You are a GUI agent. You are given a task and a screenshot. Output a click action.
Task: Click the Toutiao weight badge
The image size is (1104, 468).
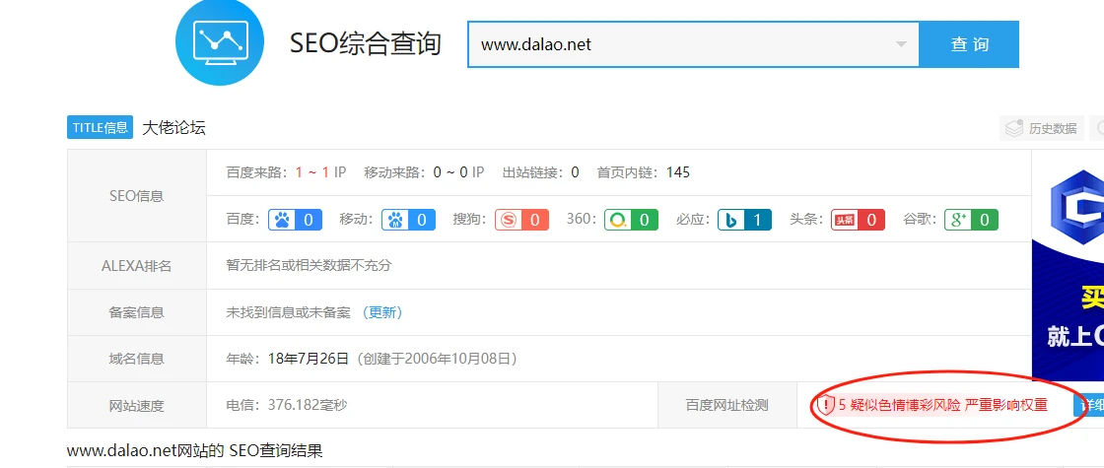click(857, 220)
